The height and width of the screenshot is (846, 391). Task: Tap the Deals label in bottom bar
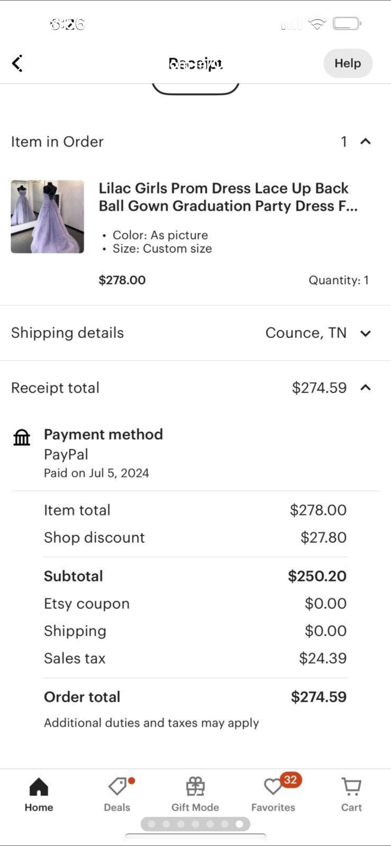(117, 807)
